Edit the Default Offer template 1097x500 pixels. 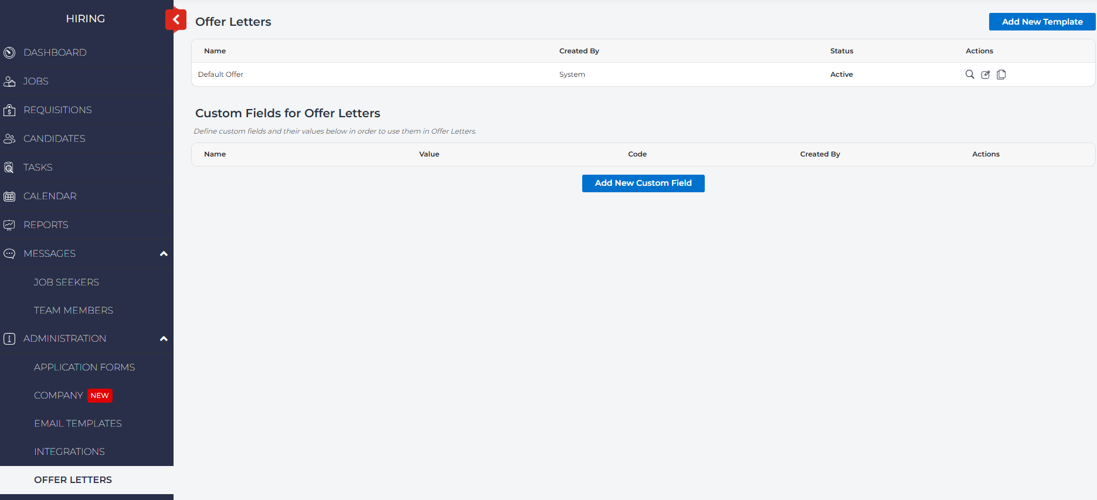coord(986,74)
